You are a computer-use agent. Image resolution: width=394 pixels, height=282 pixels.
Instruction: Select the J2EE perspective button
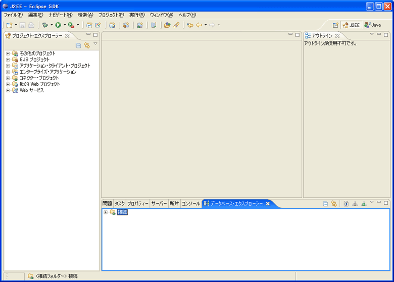(352, 25)
